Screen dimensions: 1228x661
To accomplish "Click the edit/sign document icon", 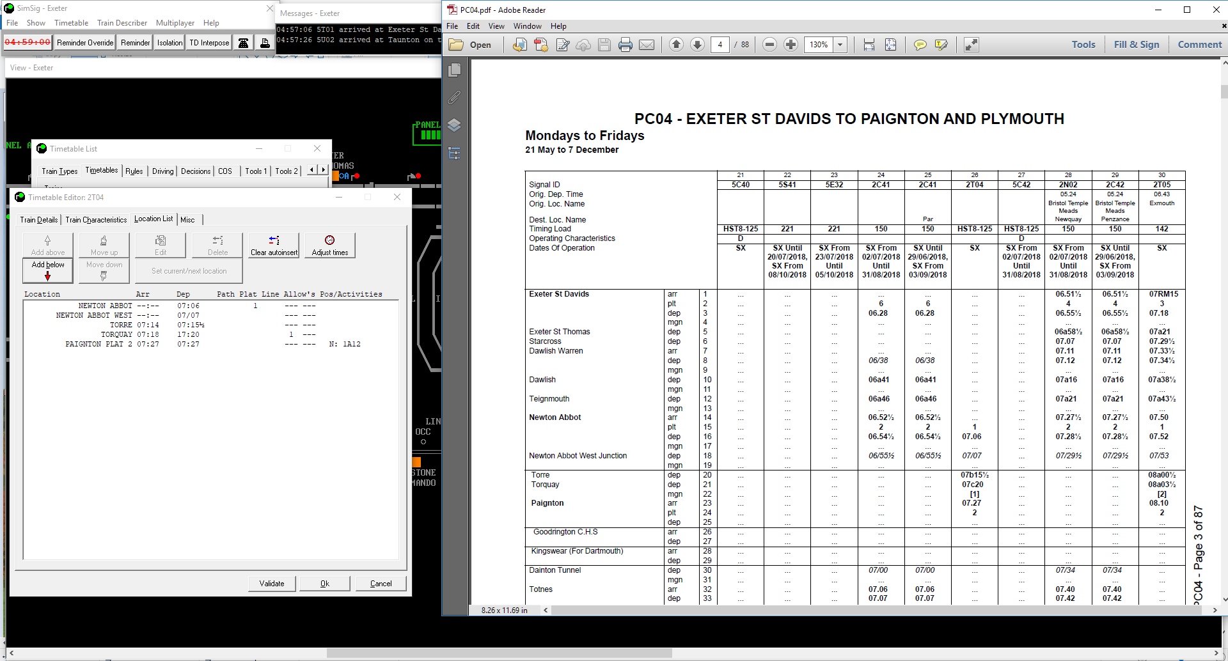I will click(563, 45).
